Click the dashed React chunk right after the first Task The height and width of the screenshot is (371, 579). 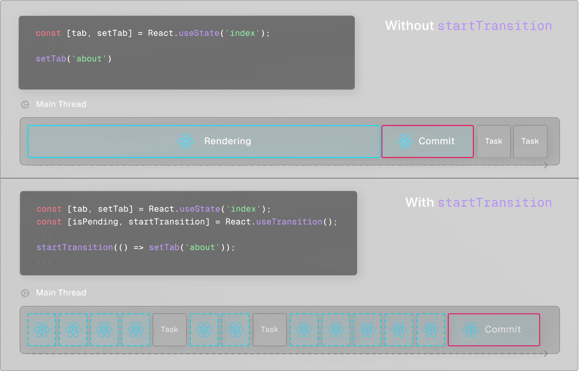[204, 330]
